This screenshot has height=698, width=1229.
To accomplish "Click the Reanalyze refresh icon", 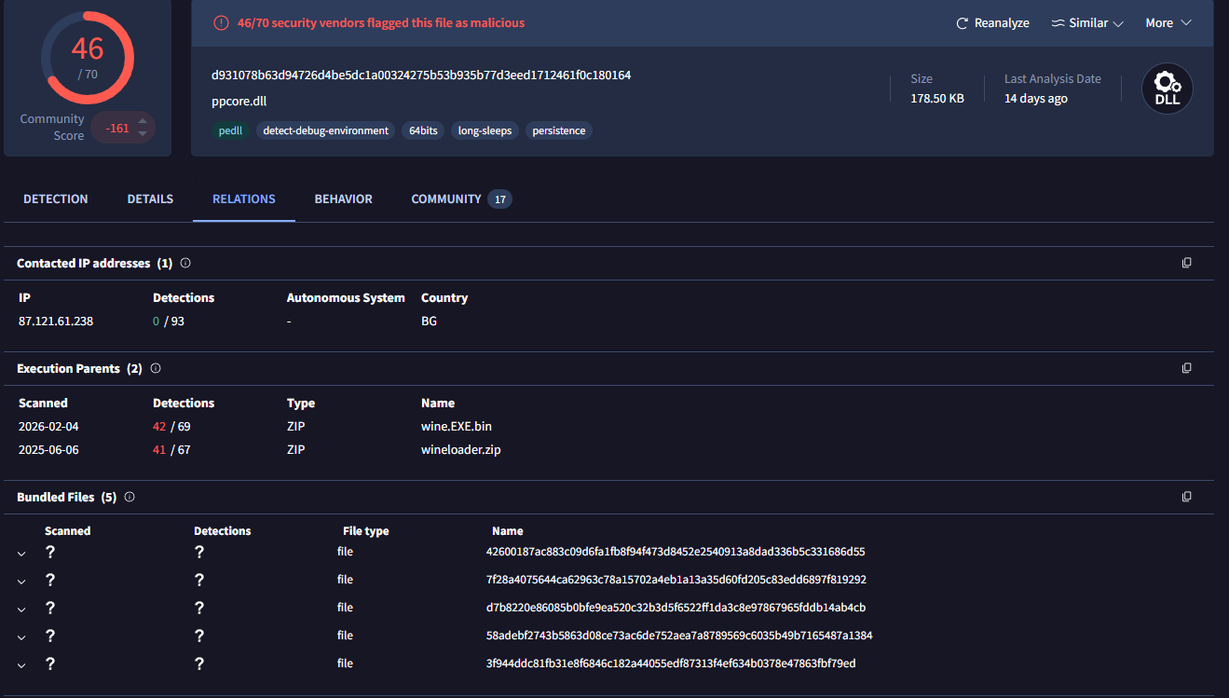I will (963, 23).
